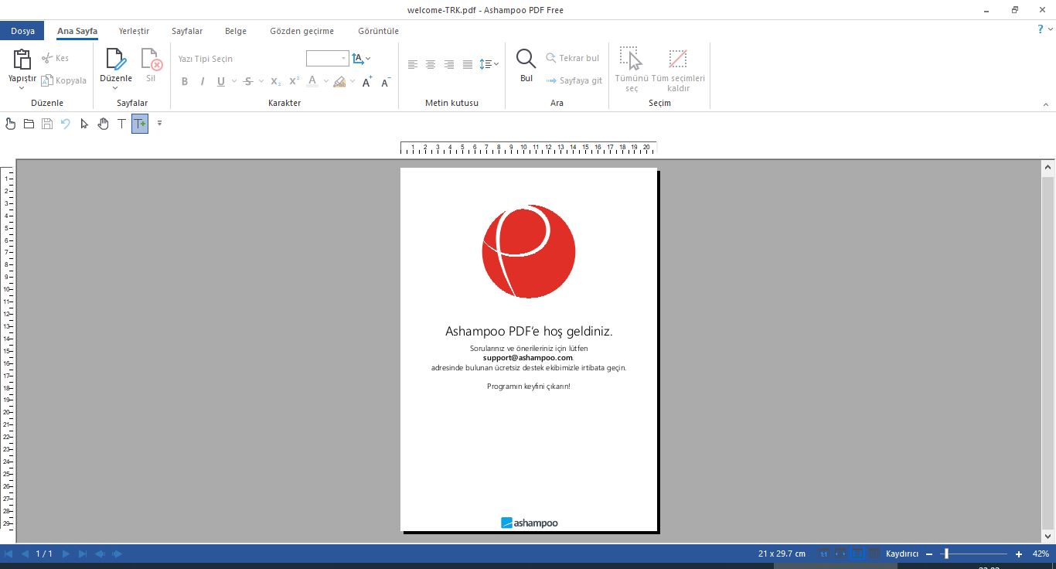Open the font size combo box
Image resolution: width=1056 pixels, height=569 pixels.
(x=328, y=59)
